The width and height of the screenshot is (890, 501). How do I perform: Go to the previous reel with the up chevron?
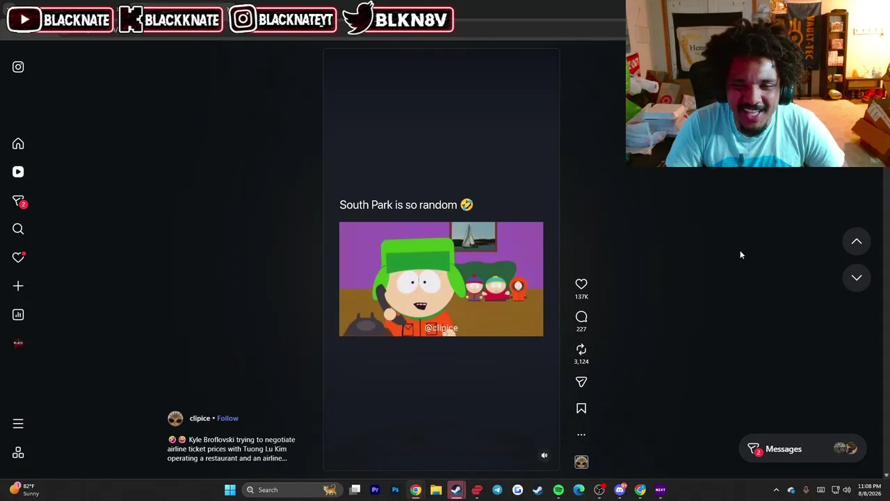click(x=857, y=241)
